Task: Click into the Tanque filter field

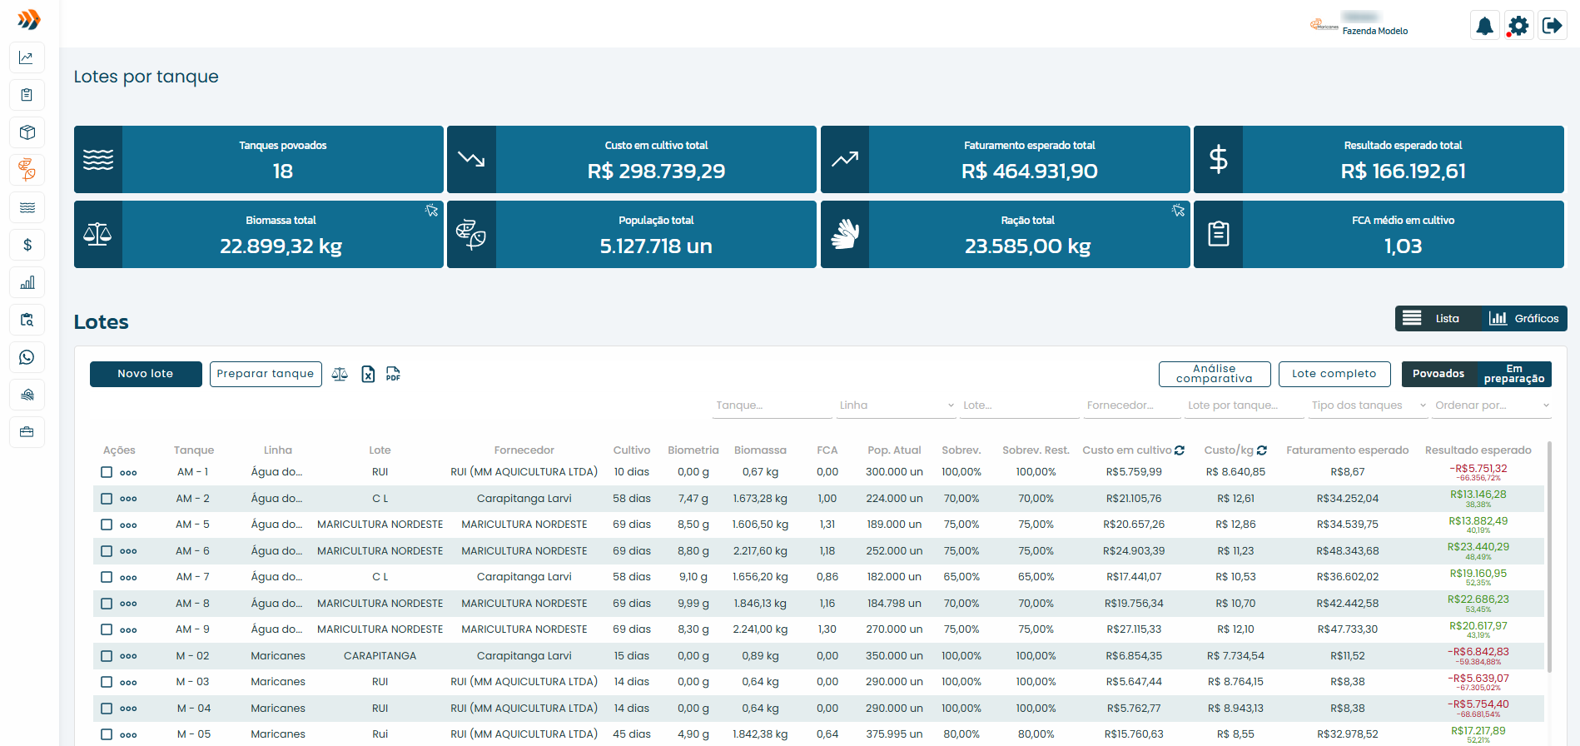Action: pyautogui.click(x=773, y=405)
